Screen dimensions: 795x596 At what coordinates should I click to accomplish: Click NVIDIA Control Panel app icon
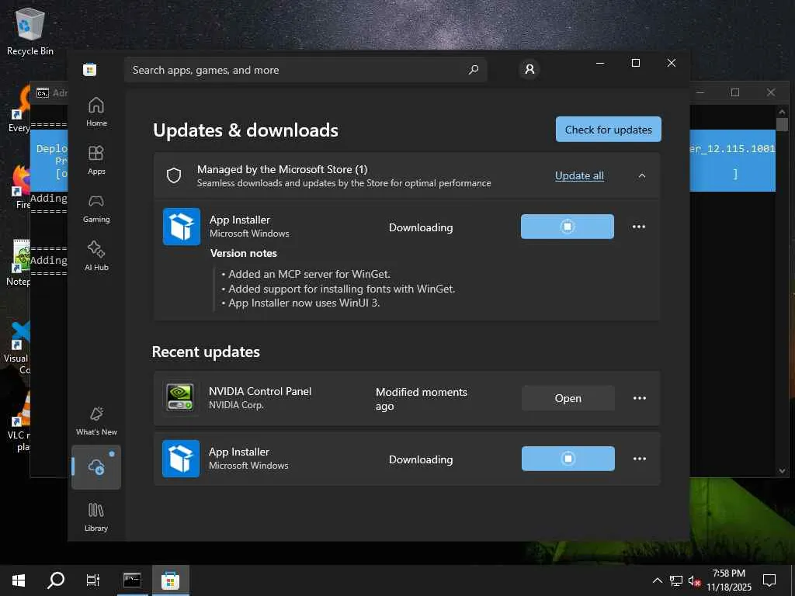pos(180,398)
